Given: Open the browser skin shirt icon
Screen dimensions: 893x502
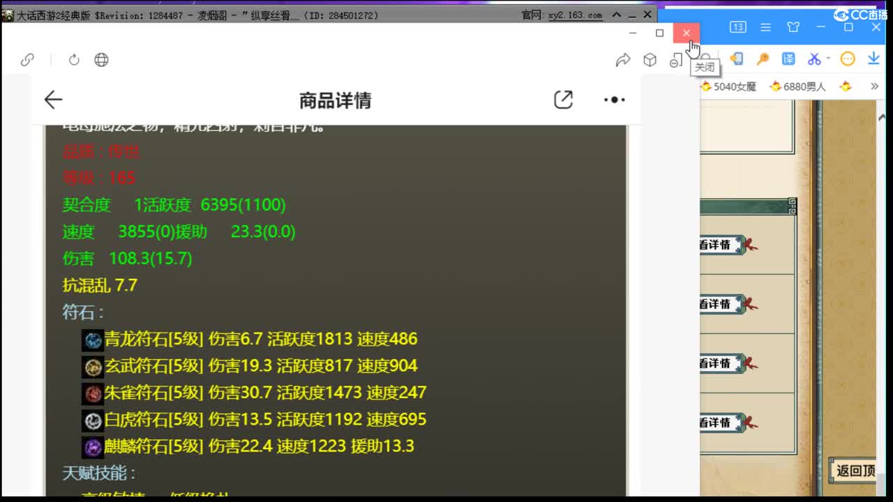Looking at the screenshot, I should pyautogui.click(x=793, y=27).
